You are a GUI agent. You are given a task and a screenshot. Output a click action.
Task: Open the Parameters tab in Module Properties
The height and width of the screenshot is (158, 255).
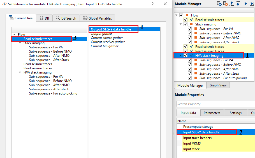[x=212, y=113]
